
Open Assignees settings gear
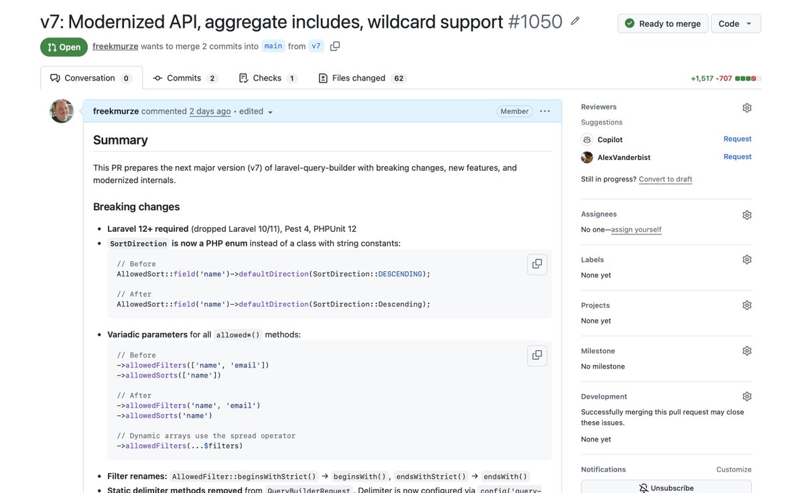[747, 215]
